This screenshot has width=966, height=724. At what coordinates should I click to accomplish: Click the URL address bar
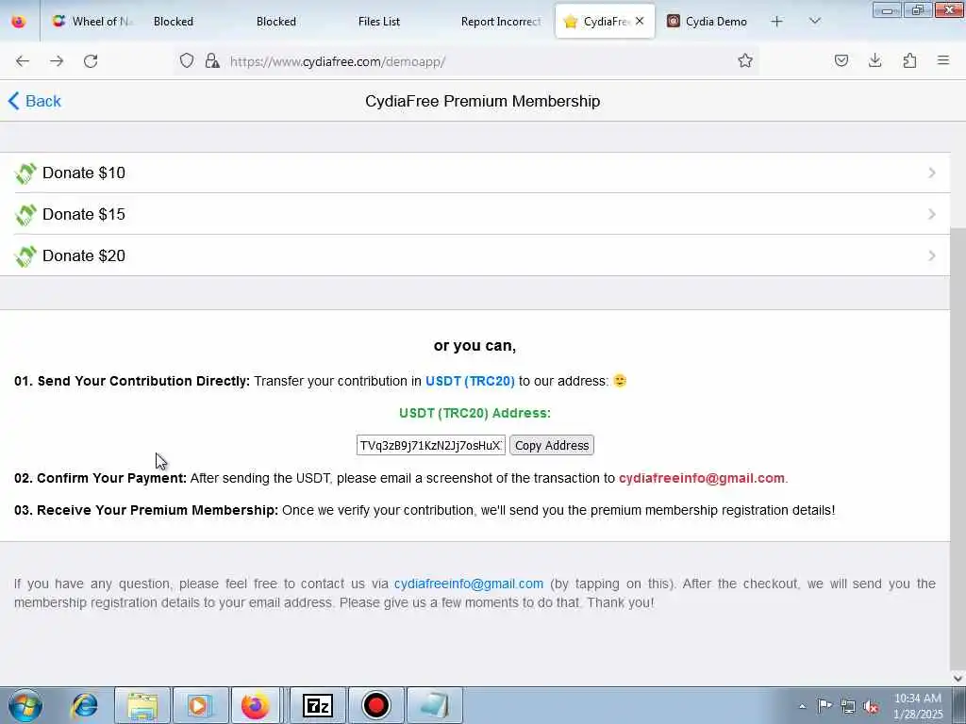click(x=468, y=61)
